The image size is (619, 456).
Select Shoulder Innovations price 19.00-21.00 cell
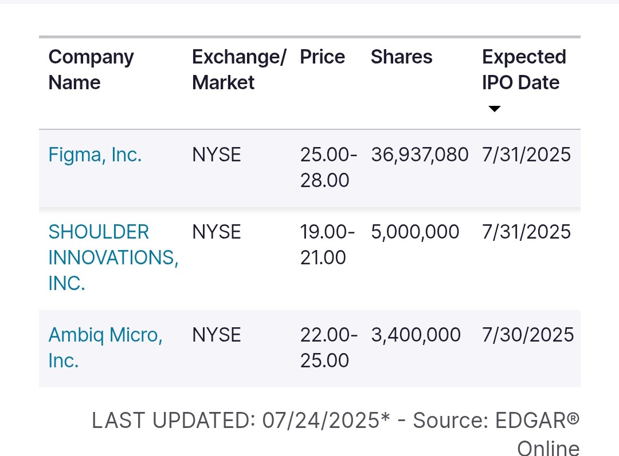pyautogui.click(x=327, y=244)
